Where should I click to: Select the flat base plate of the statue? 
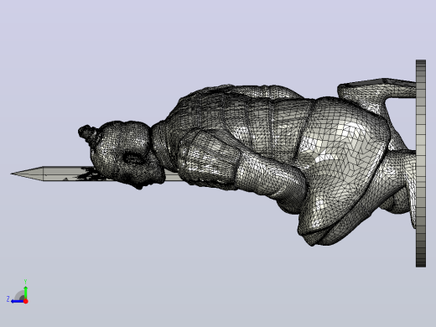pyautogui.click(x=421, y=163)
